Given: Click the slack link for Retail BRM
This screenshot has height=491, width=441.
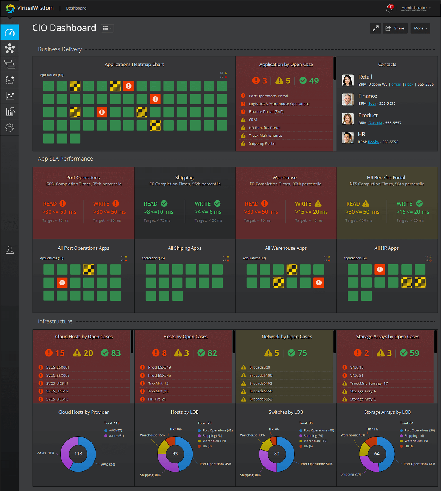Looking at the screenshot, I should 409,84.
